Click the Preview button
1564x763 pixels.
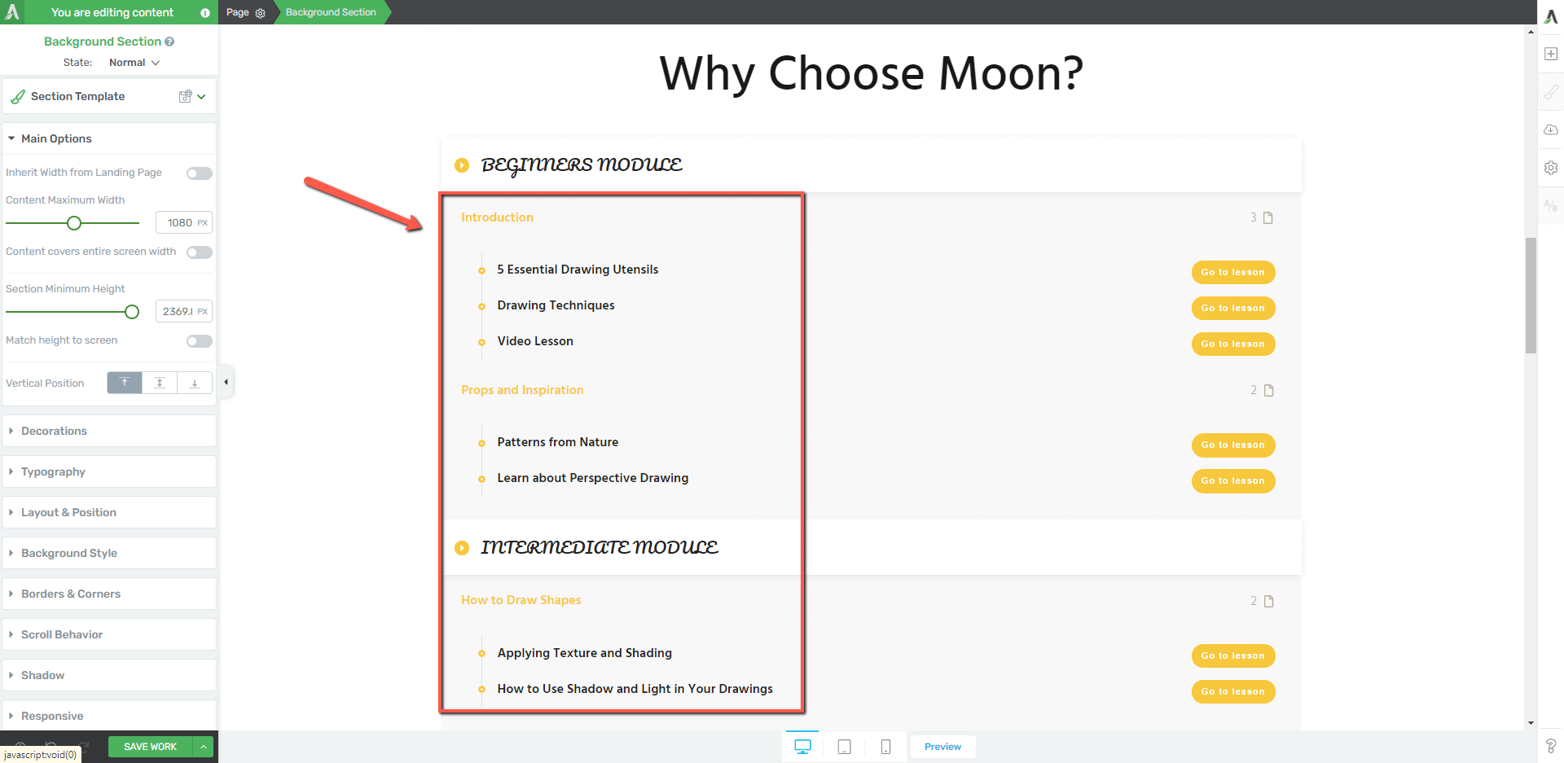tap(942, 747)
